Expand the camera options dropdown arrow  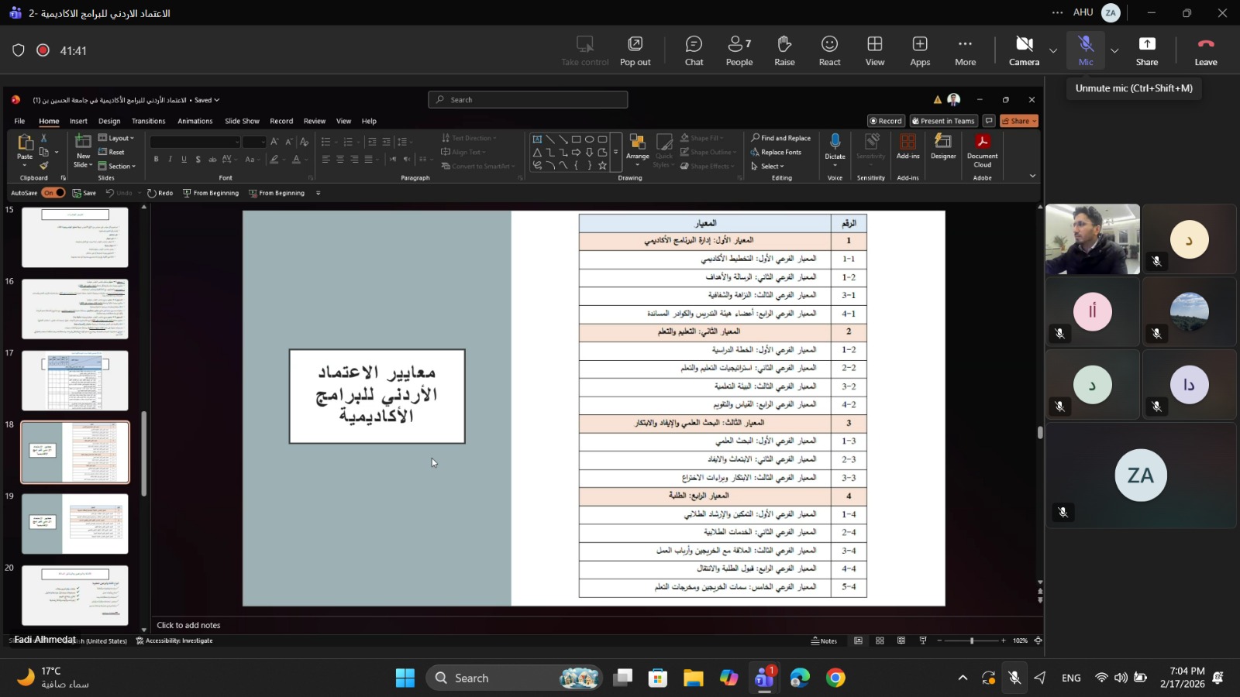(x=1052, y=51)
